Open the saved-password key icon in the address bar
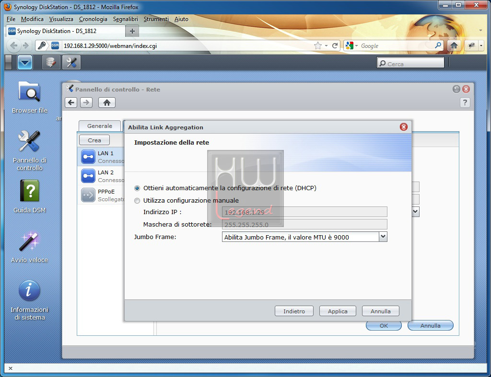This screenshot has height=377, width=491. coord(41,46)
